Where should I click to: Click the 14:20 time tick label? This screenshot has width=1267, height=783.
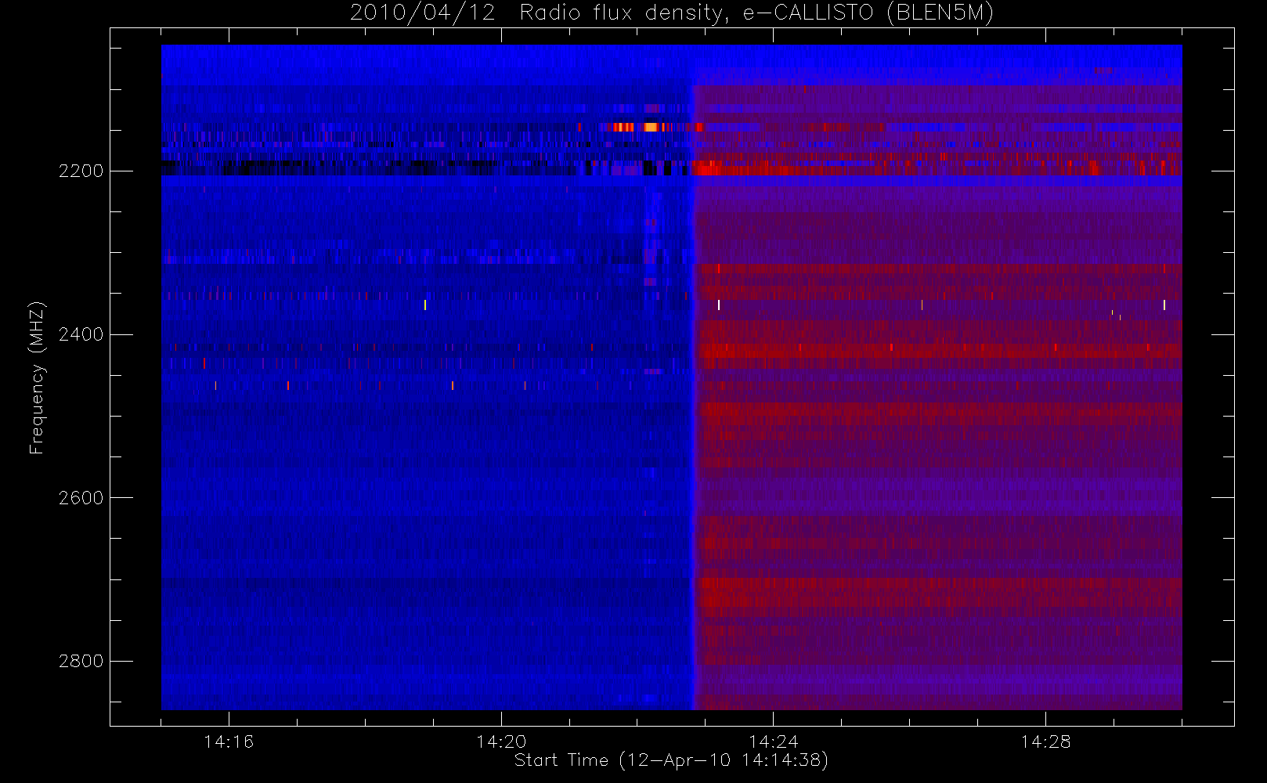501,742
